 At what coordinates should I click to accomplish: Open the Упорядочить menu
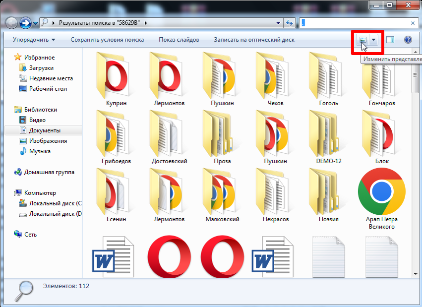click(34, 40)
